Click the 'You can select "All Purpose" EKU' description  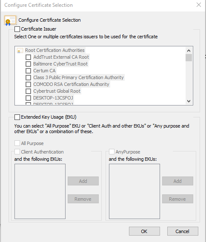[102, 129]
